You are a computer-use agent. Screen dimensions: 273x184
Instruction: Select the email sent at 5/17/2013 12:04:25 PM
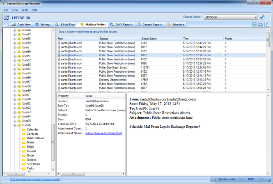click(161, 88)
